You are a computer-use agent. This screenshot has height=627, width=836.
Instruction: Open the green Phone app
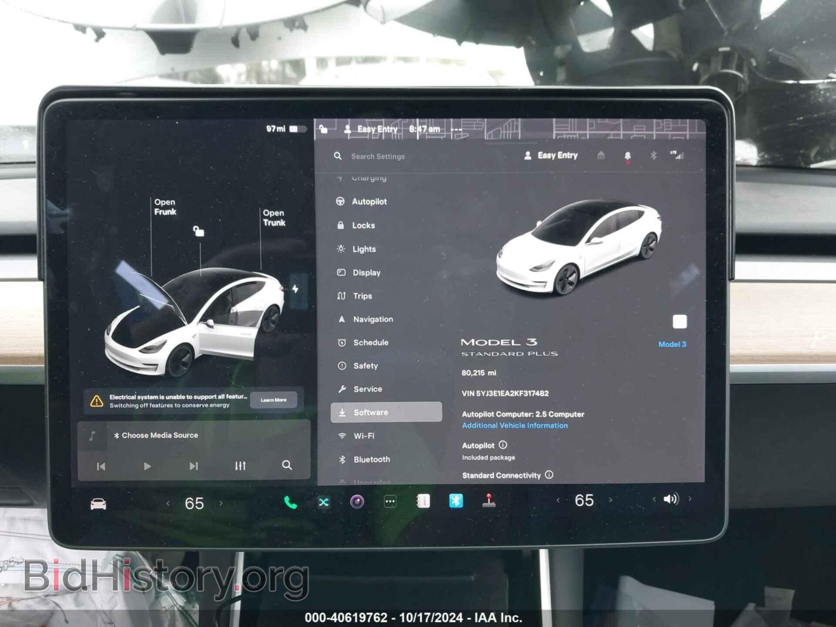(290, 502)
